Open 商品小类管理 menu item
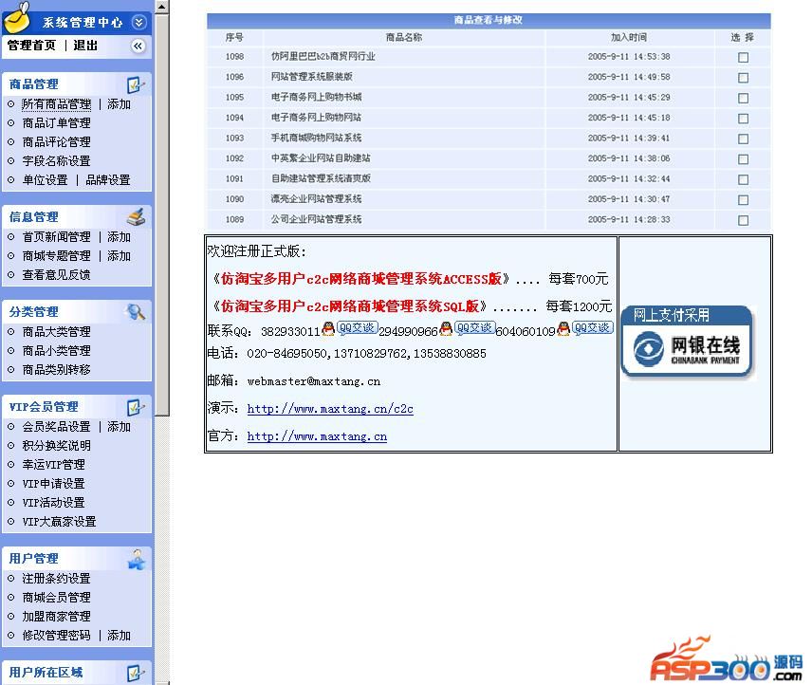Screen dimensions: 812x685 point(57,351)
